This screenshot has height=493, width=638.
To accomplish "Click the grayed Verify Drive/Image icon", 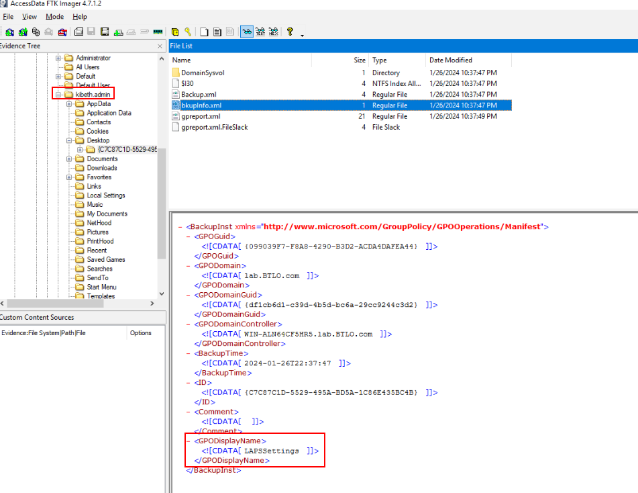I will [x=144, y=32].
